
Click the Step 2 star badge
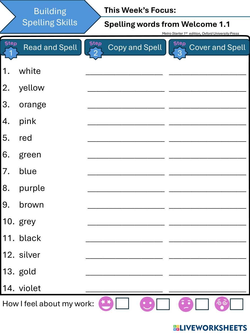pyautogui.click(x=95, y=53)
